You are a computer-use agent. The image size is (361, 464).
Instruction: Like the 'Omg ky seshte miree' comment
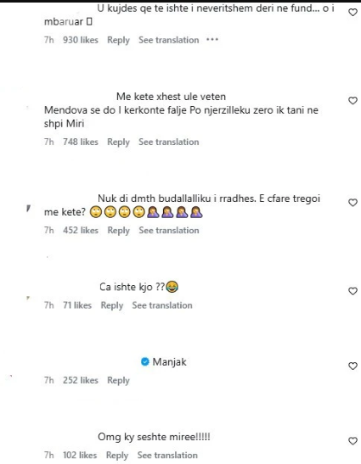[x=353, y=441]
